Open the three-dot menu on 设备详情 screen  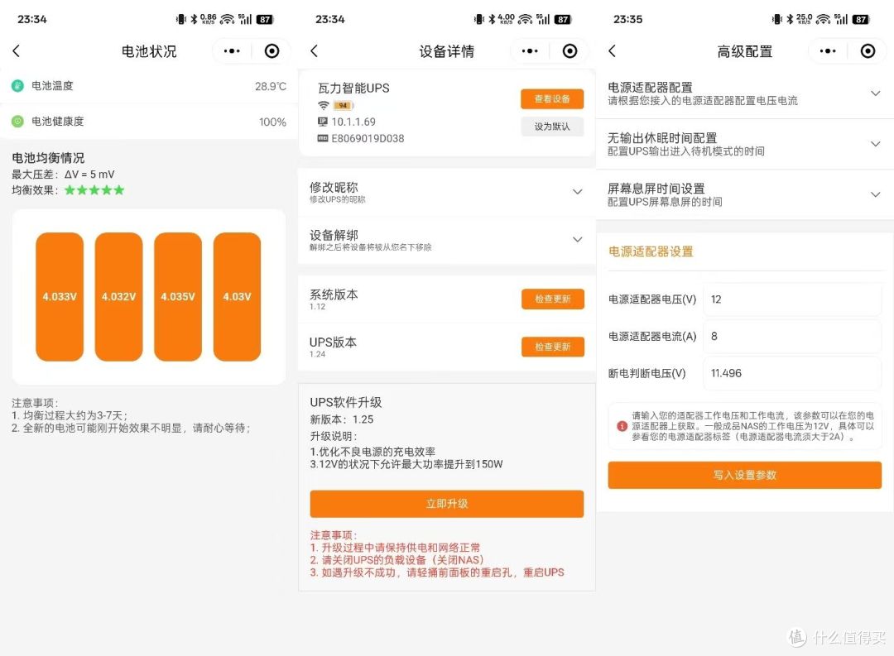530,51
